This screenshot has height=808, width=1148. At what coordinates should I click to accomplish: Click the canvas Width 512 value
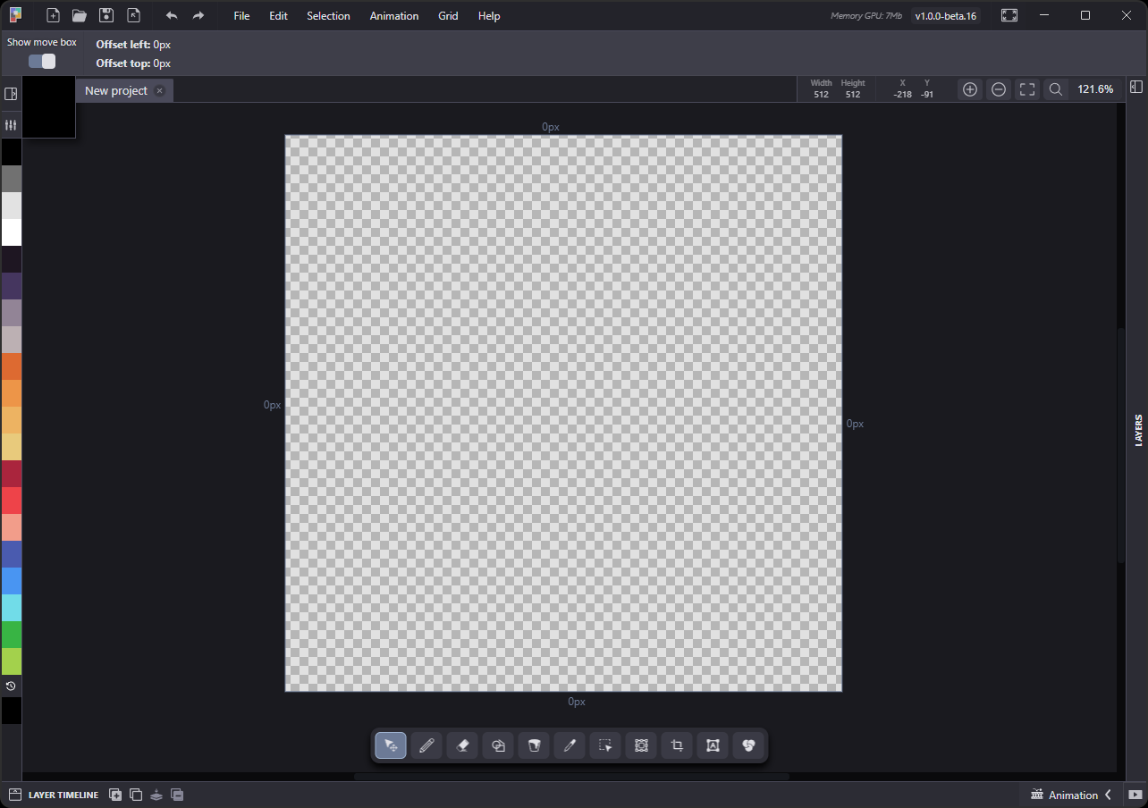point(821,95)
